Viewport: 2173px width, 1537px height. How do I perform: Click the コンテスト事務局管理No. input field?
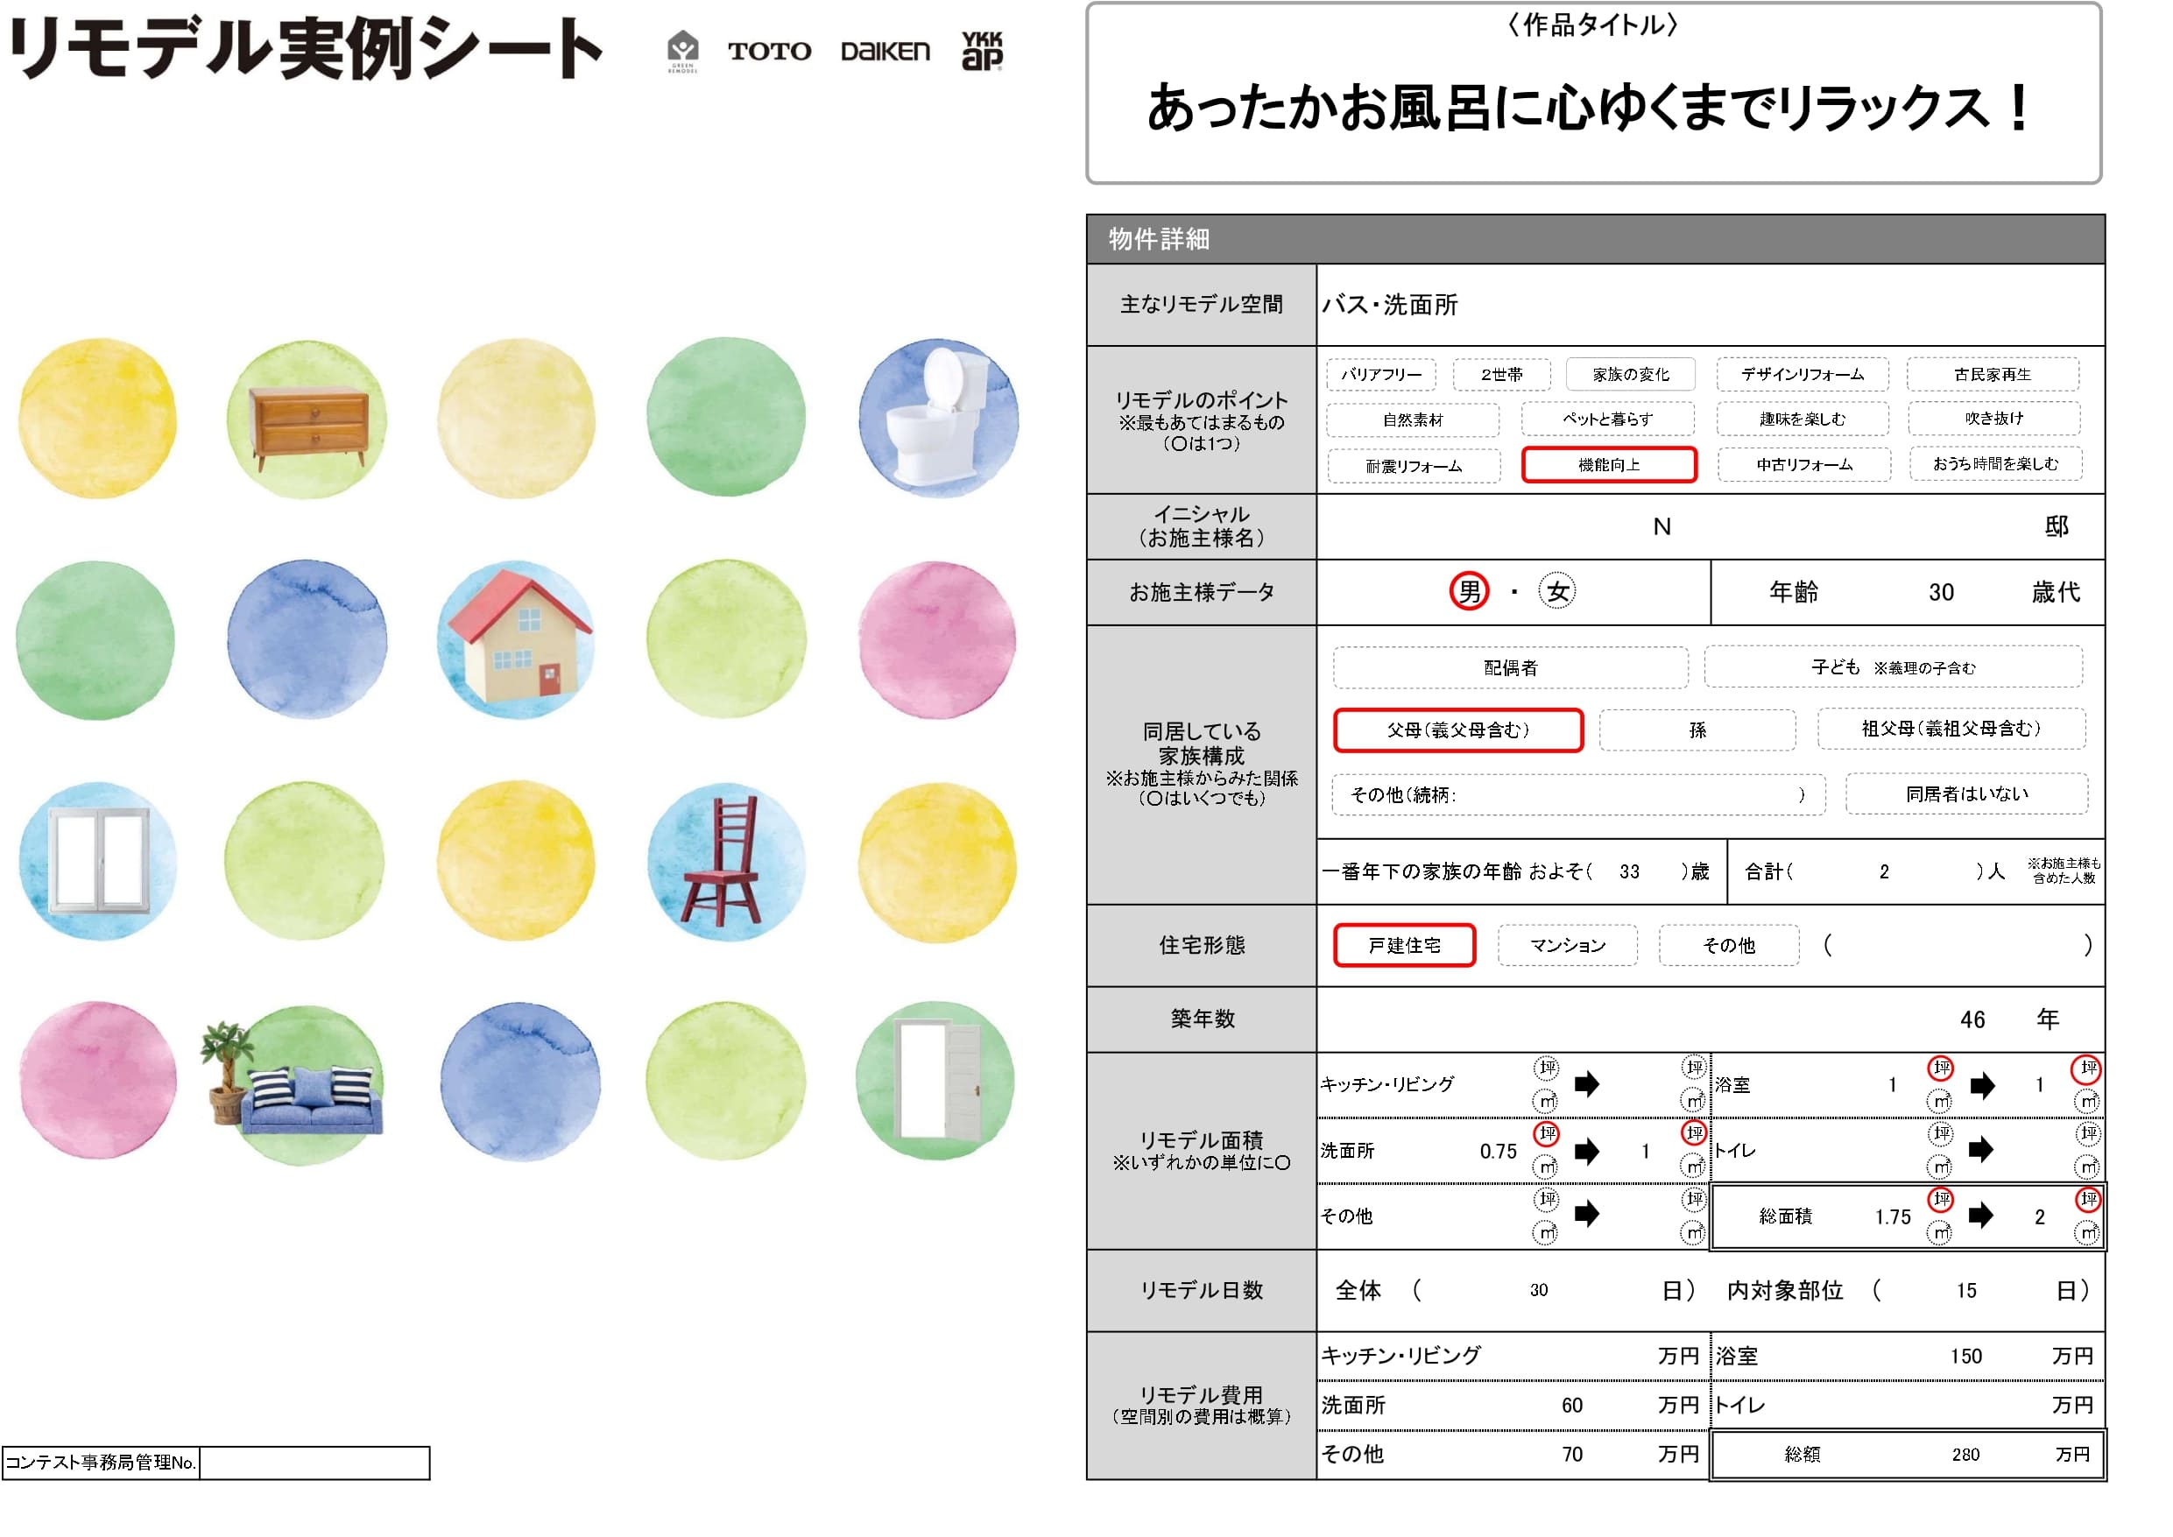(314, 1463)
